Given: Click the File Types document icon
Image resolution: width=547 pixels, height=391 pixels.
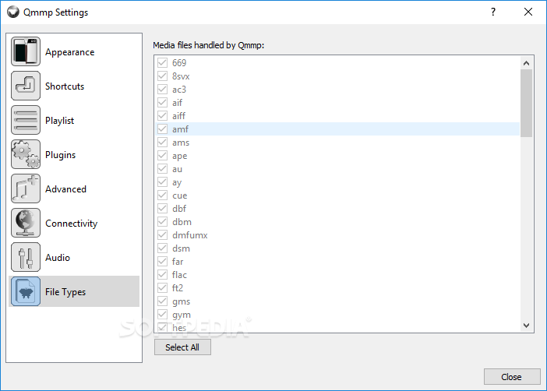Looking at the screenshot, I should coord(26,291).
